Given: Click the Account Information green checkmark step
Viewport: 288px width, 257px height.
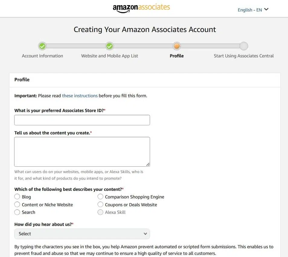Looking at the screenshot, I should pyautogui.click(x=43, y=46).
